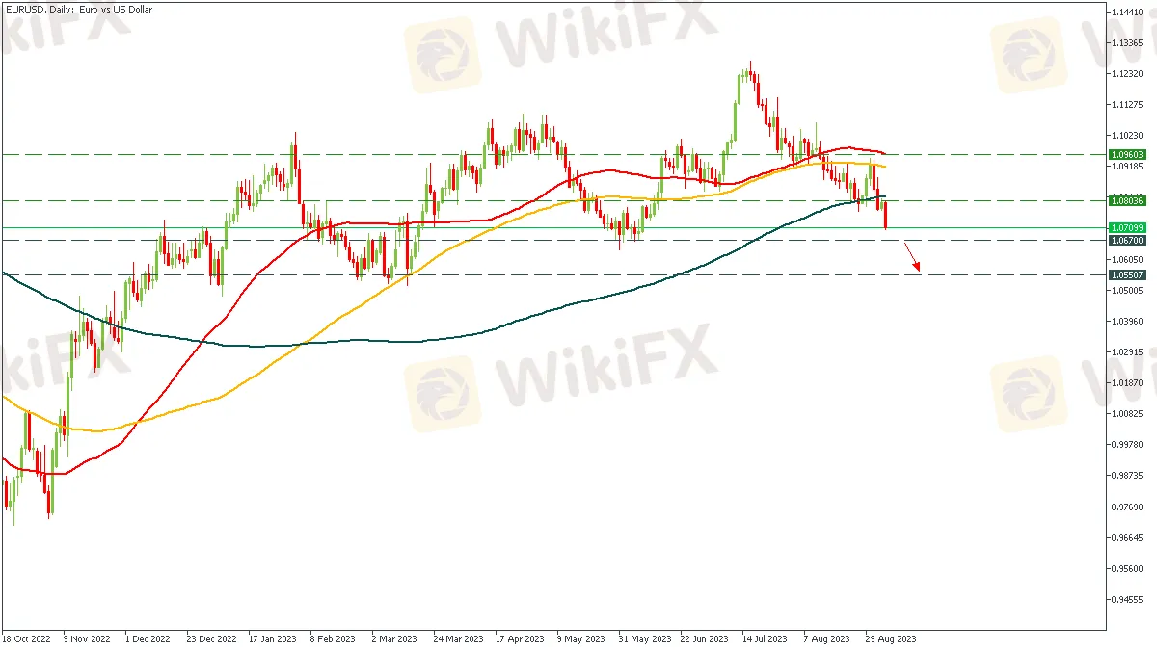Click the 0.98735 price axis value

pos(1128,475)
